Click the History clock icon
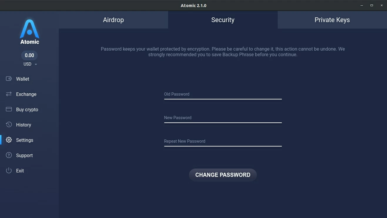Screen dimensions: 387x218 point(9,125)
